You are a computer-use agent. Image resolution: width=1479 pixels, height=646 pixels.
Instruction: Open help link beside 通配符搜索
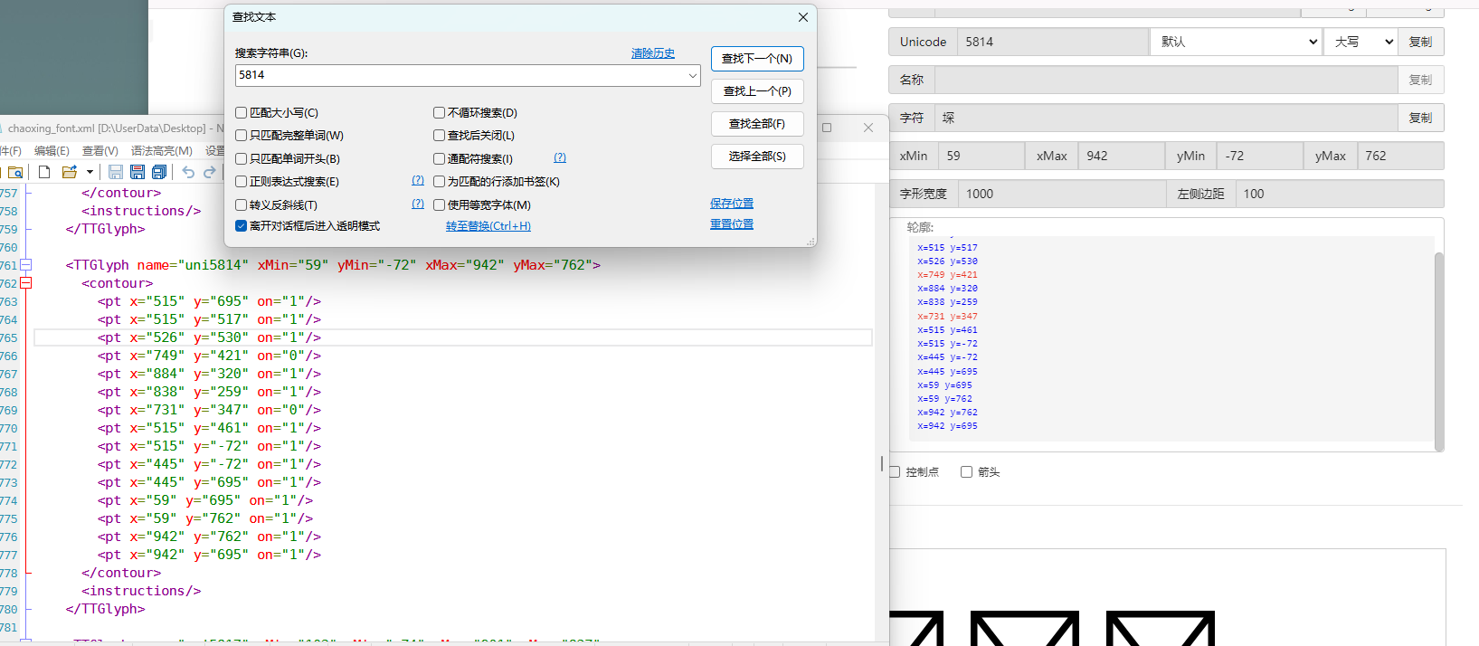[560, 157]
